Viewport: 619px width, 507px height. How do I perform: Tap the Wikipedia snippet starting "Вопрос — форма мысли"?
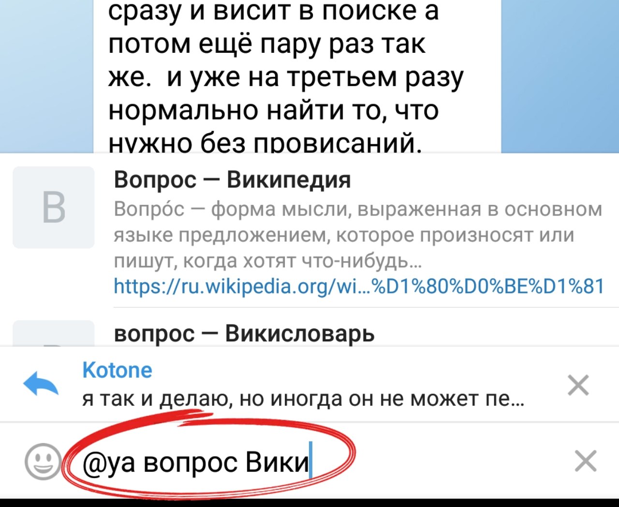[358, 235]
